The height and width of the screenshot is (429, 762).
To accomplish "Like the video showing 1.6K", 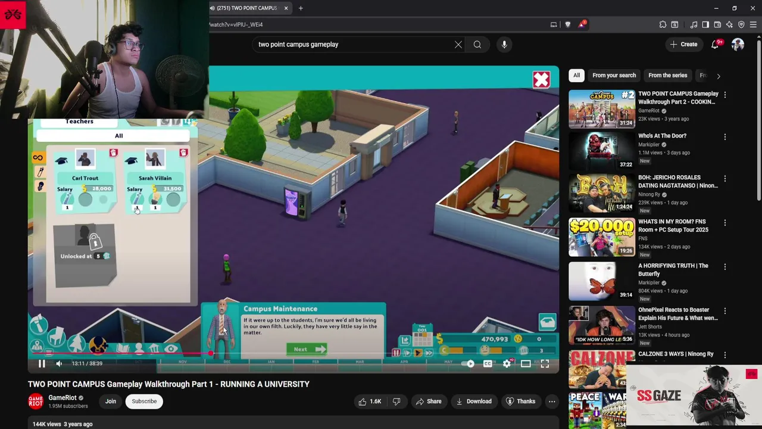I will [369, 402].
